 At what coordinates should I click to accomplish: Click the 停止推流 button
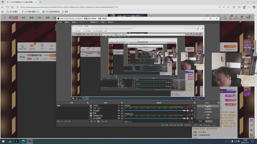208,106
